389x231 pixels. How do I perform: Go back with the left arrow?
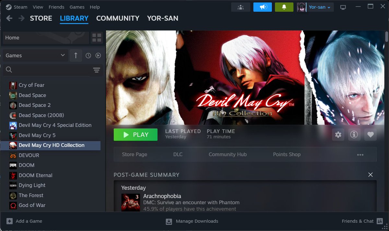point(9,18)
